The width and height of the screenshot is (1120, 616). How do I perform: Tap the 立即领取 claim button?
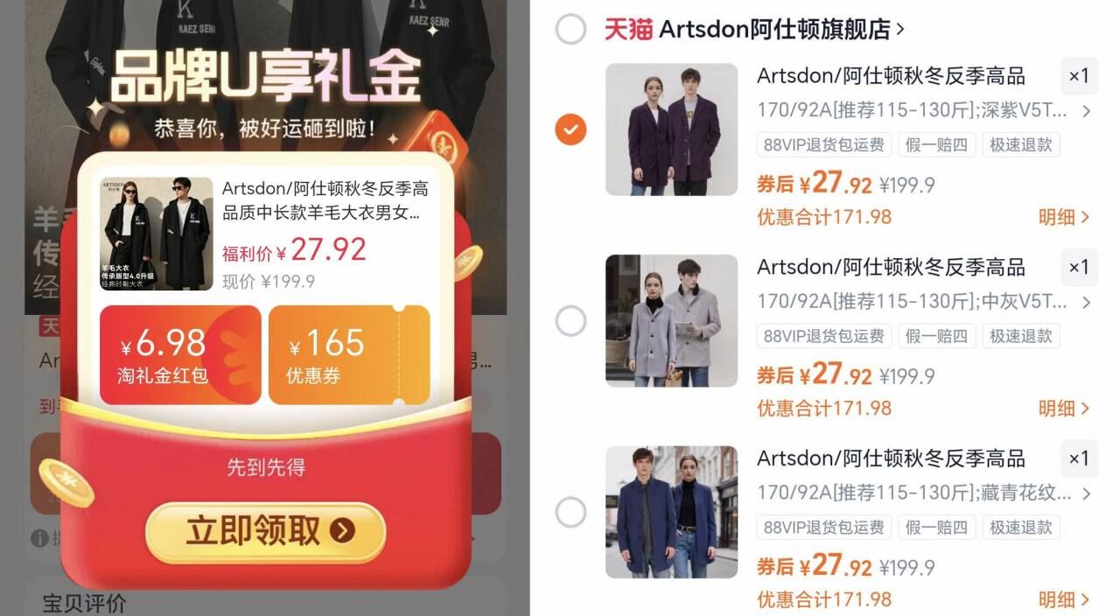tap(265, 531)
